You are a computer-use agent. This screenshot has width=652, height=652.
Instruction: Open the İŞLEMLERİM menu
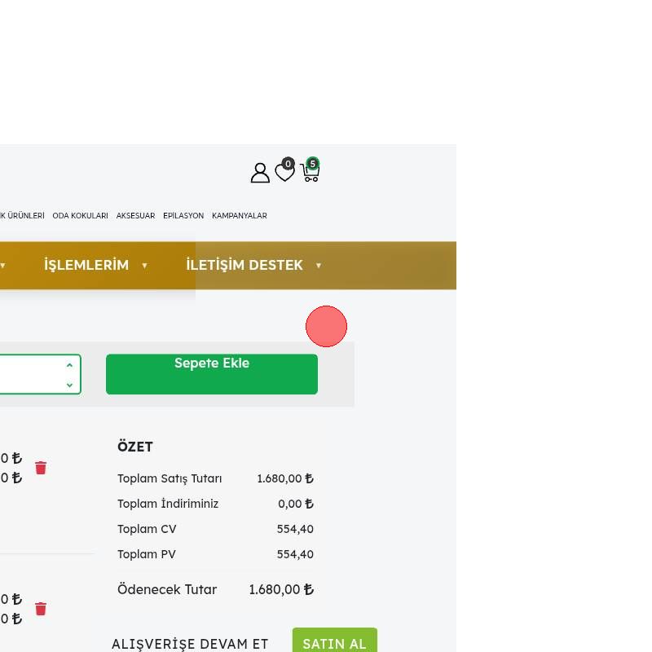pos(86,265)
